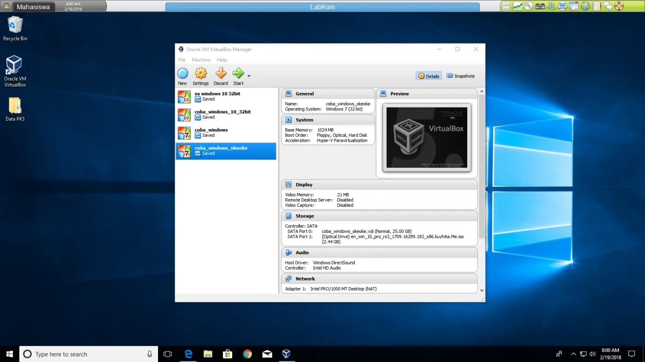645x362 pixels.
Task: Select the coba_windows_10_32bit VM
Action: point(226,115)
